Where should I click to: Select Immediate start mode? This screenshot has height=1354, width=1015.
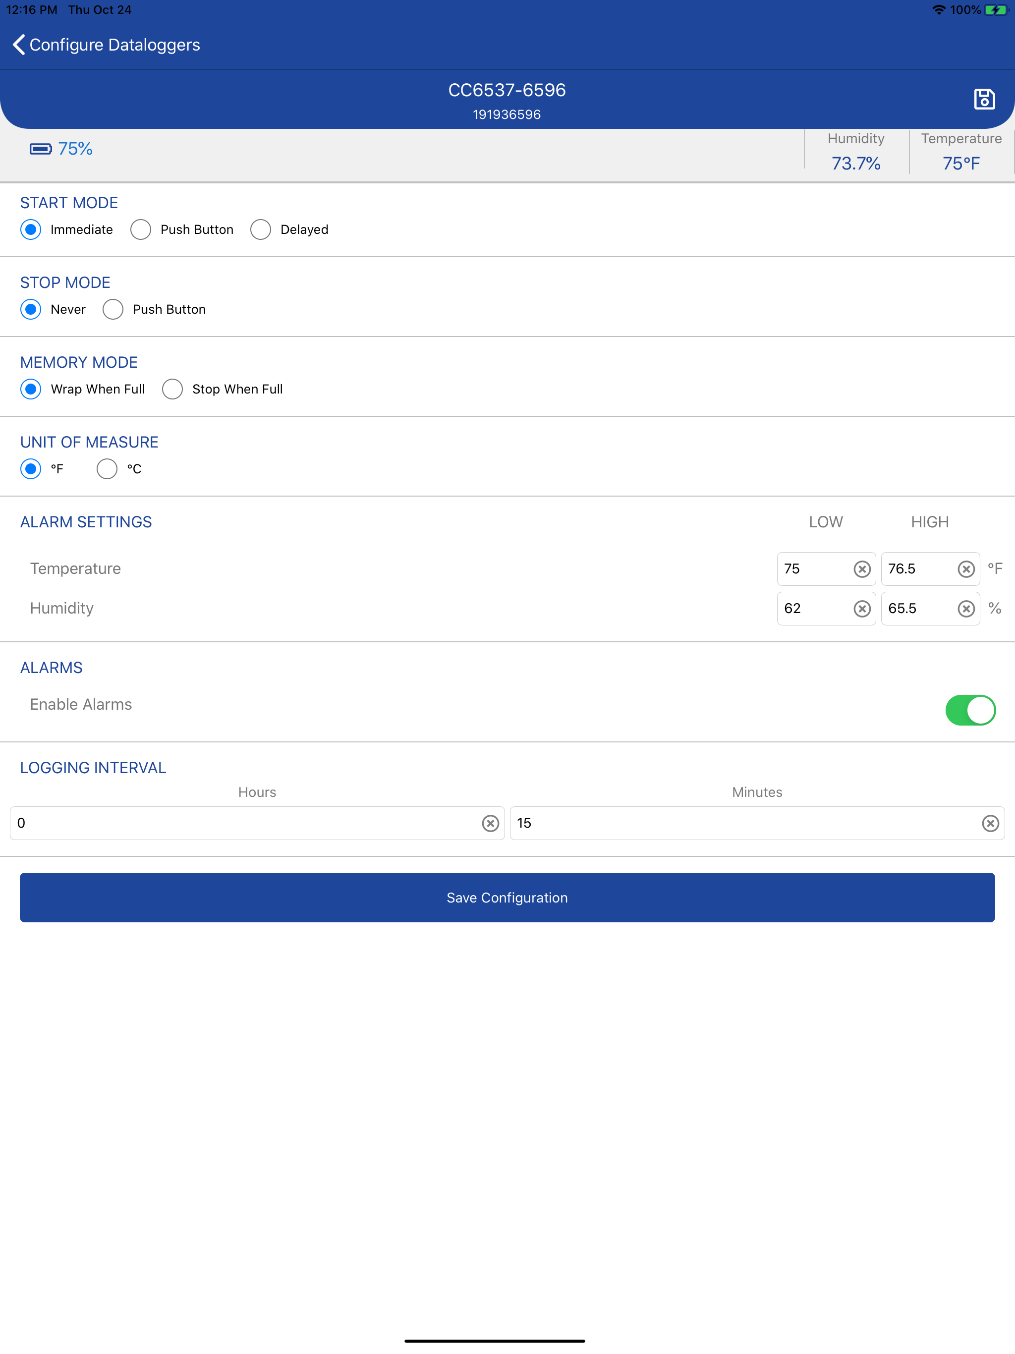[x=31, y=229]
